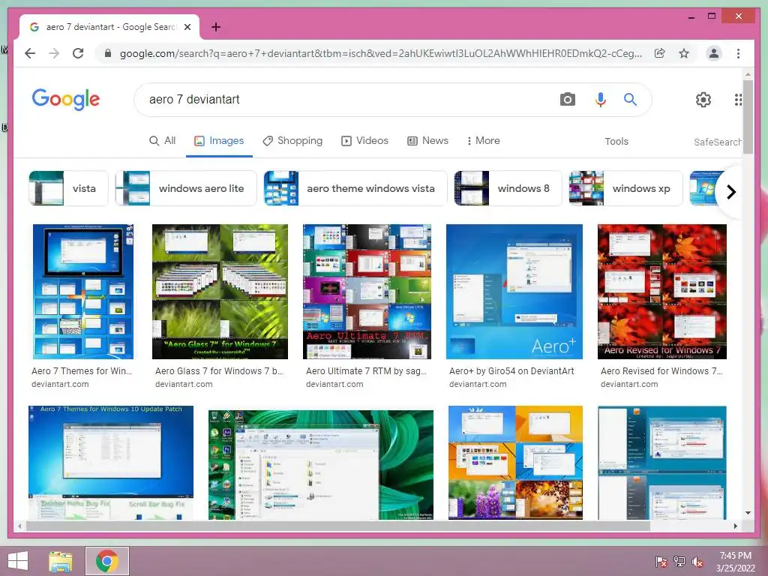
Task: Open the SafeSearch settings
Action: 718,142
